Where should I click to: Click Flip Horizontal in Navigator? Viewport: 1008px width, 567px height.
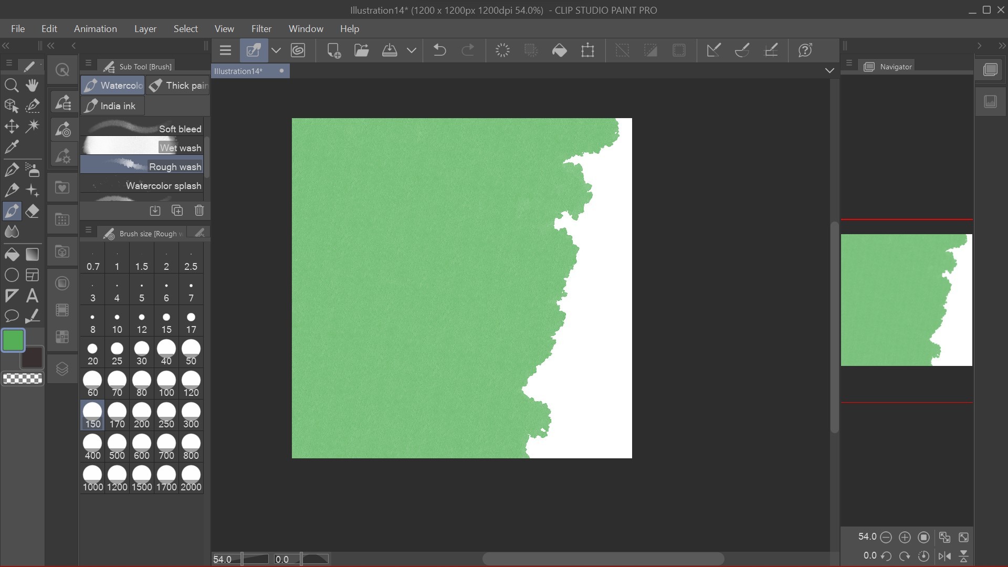pos(944,556)
